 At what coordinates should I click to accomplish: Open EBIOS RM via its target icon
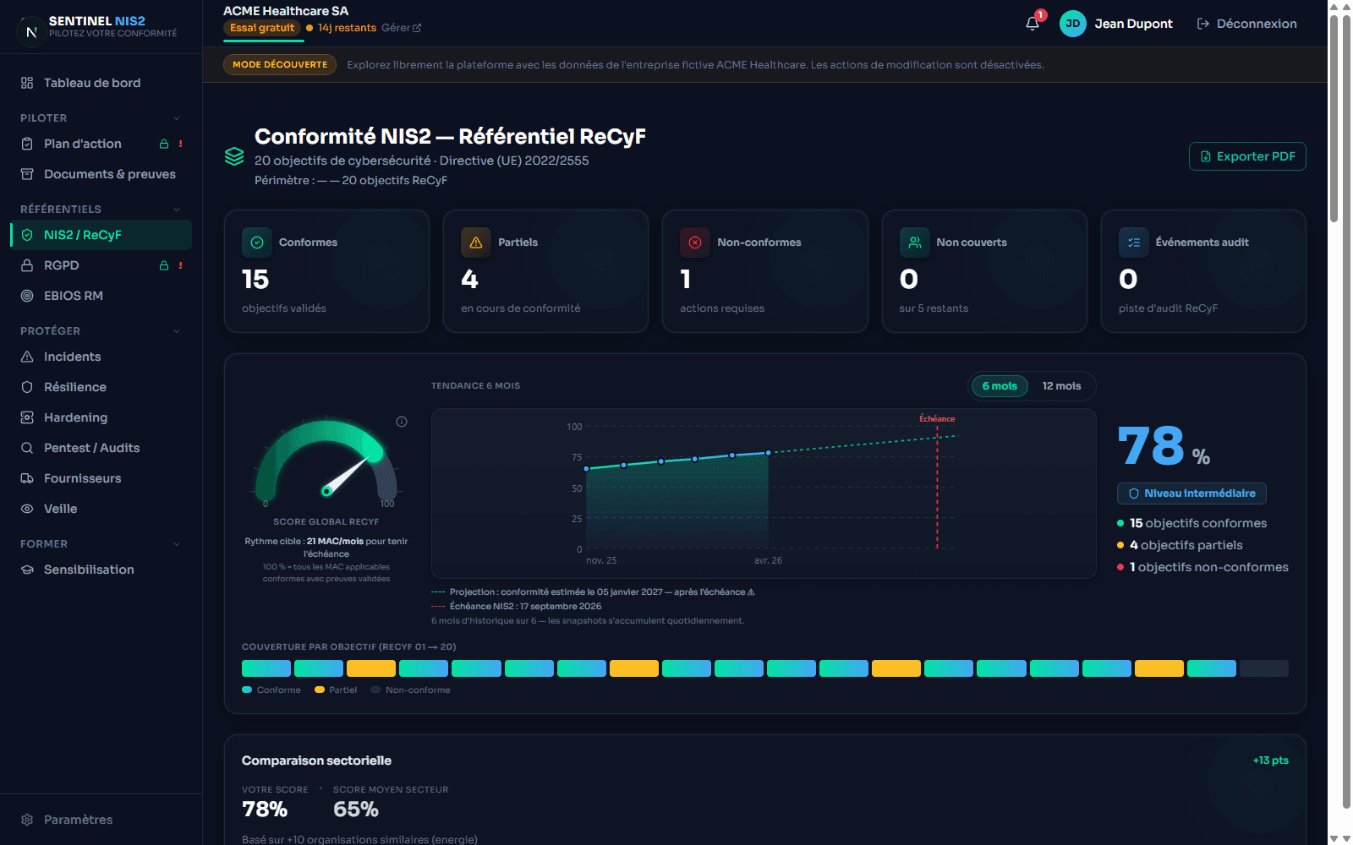(27, 296)
